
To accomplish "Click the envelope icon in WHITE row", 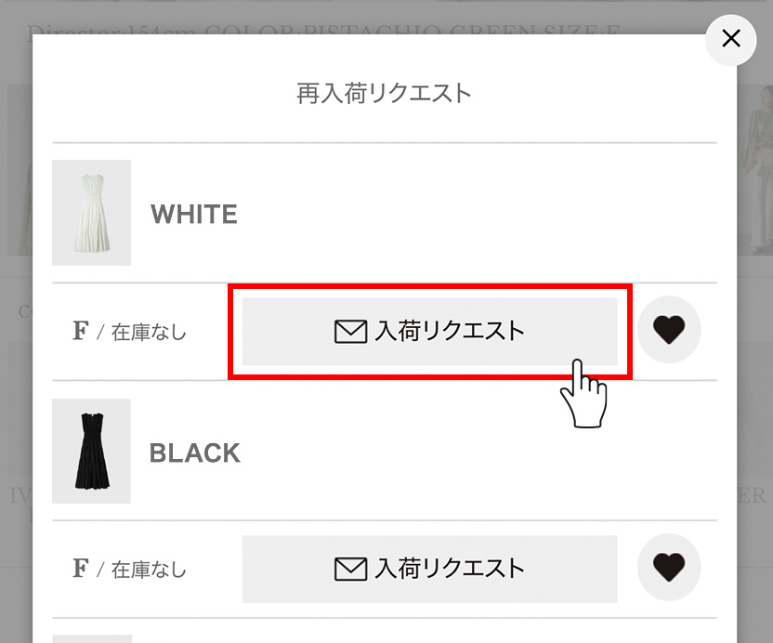I will point(350,332).
